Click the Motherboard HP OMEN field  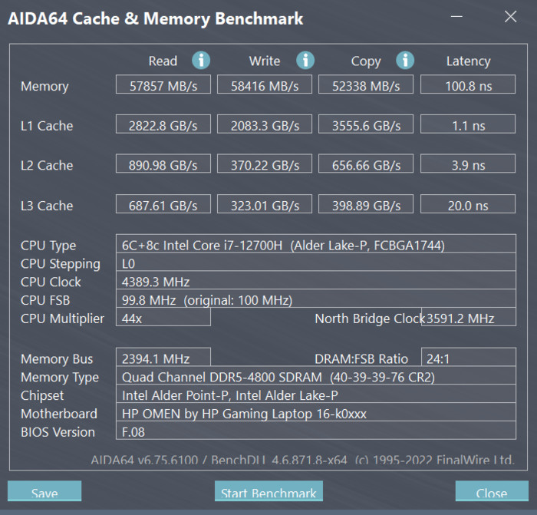pyautogui.click(x=316, y=412)
